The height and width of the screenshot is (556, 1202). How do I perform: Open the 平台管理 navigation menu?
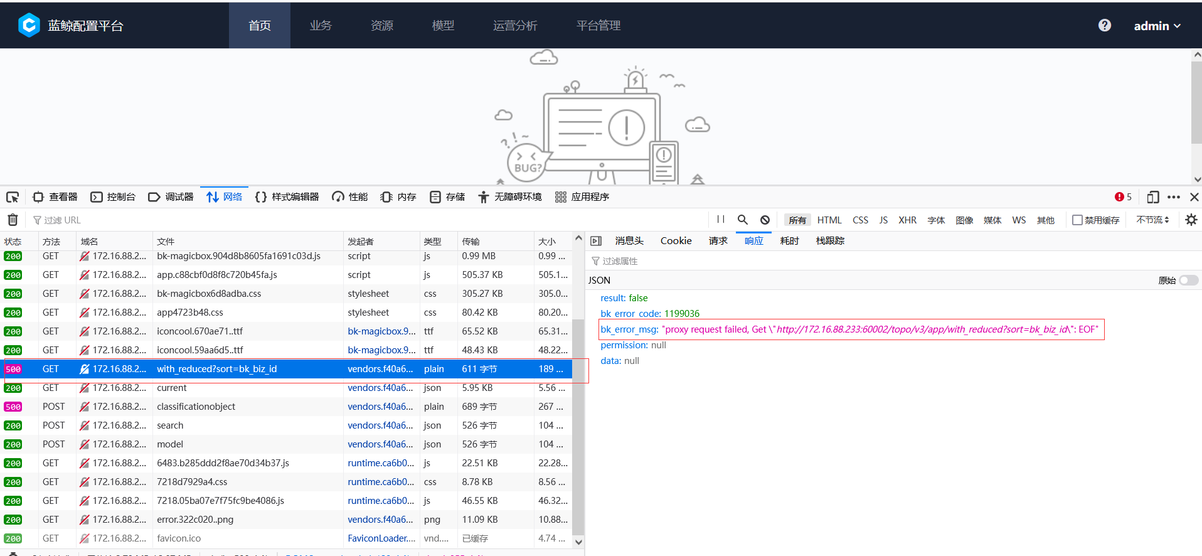tap(598, 25)
